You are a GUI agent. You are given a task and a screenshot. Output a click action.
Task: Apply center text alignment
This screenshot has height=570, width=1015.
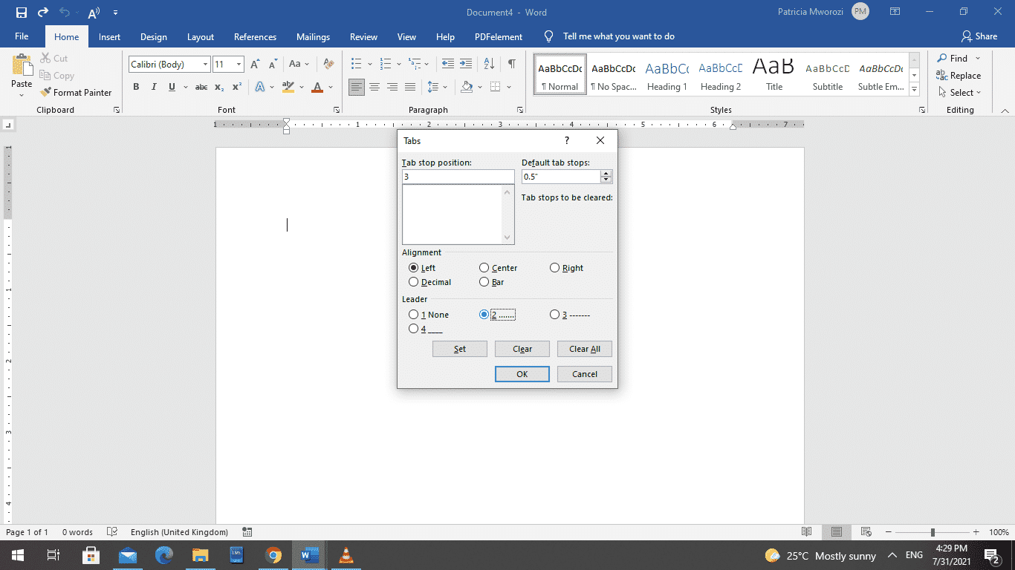[374, 87]
